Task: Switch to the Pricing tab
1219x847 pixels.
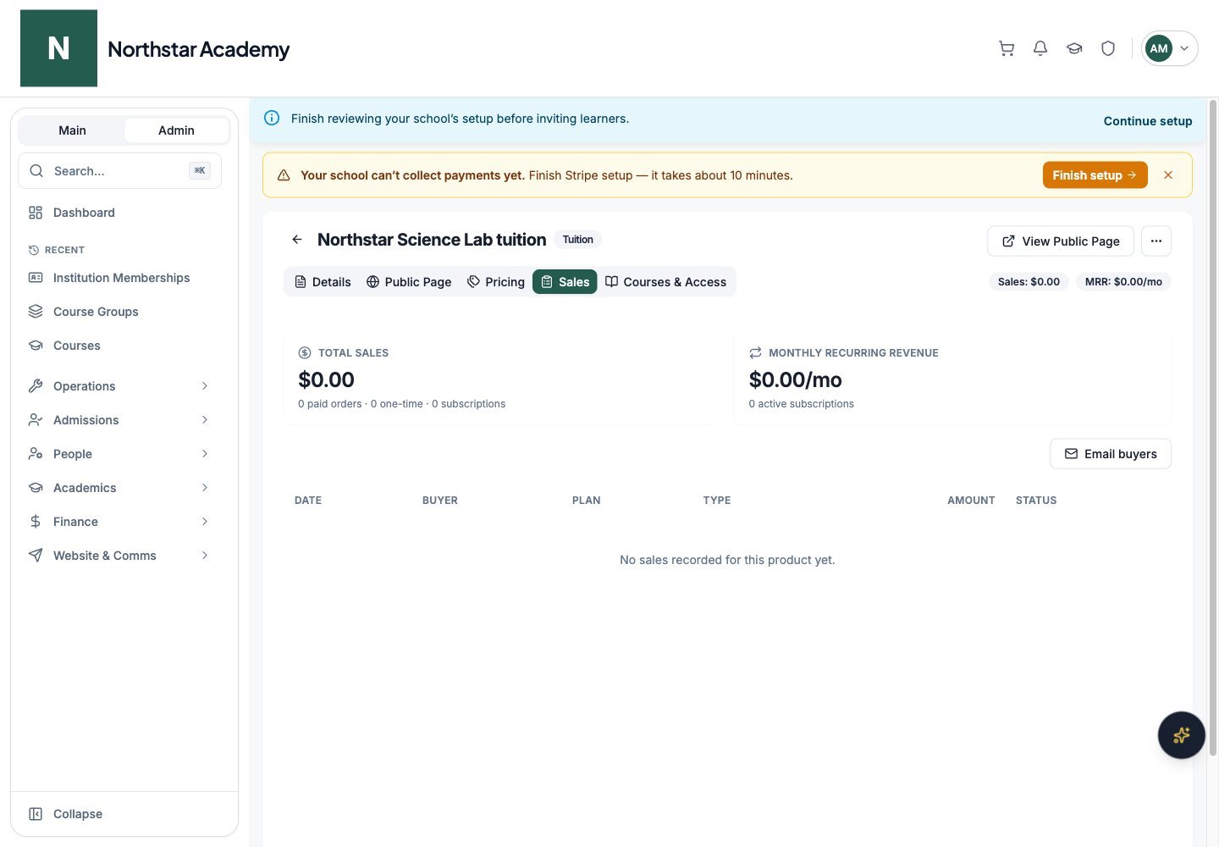Action: coord(496,282)
